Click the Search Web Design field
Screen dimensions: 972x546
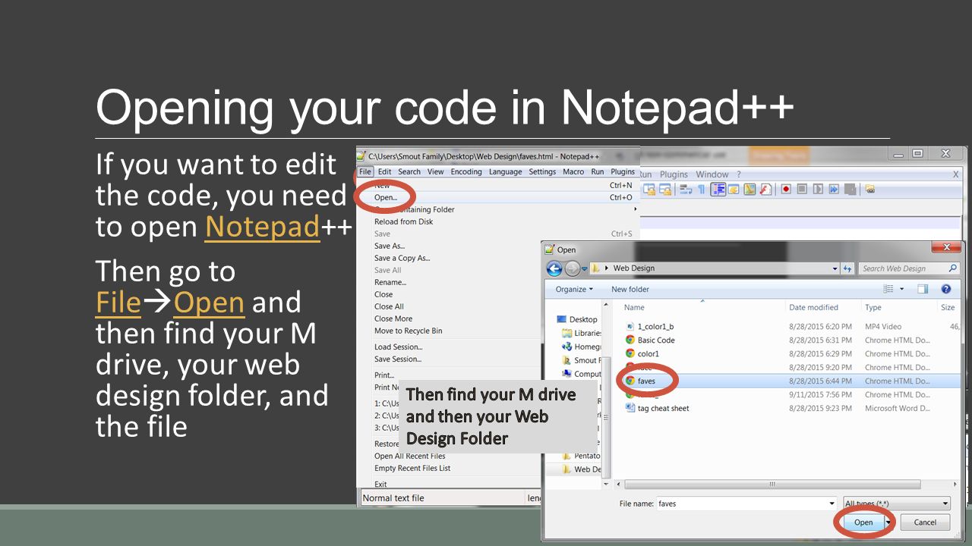pyautogui.click(x=910, y=268)
